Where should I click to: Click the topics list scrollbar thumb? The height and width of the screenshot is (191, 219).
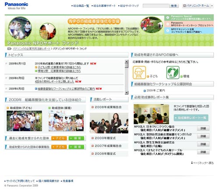(x=127, y=65)
